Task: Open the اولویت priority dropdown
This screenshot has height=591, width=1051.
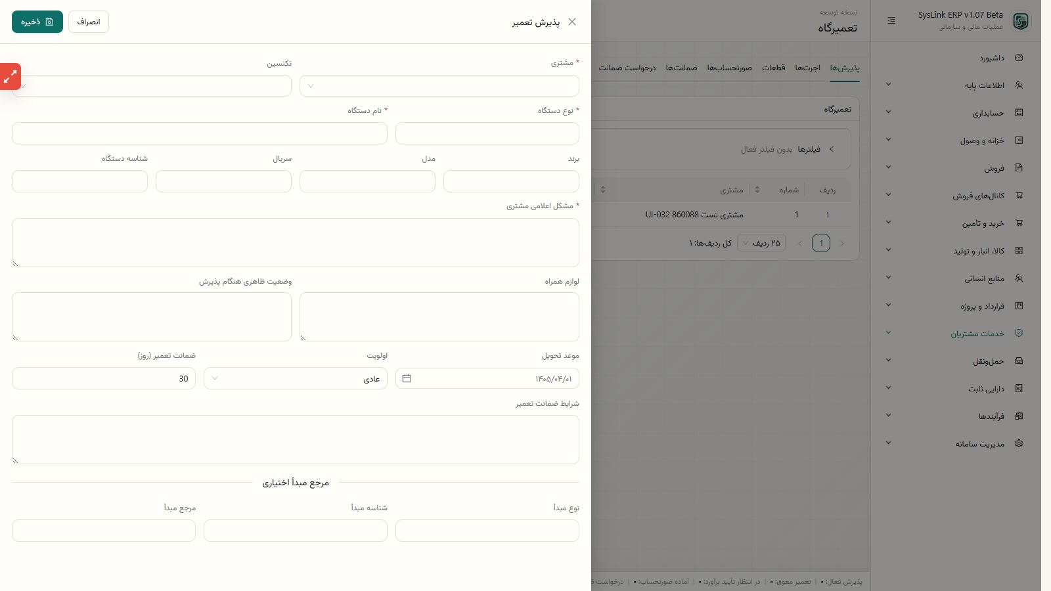Action: [296, 378]
